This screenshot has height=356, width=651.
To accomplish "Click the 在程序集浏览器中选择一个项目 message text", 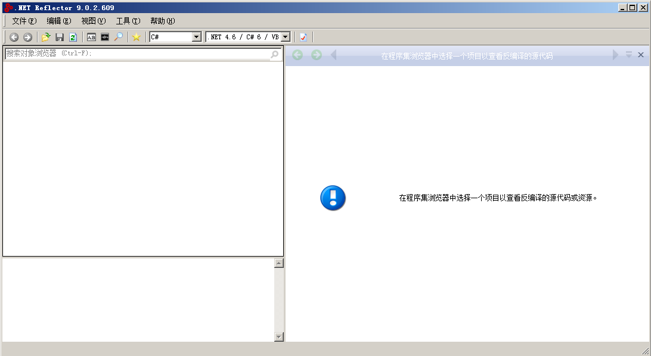I will click(x=498, y=198).
